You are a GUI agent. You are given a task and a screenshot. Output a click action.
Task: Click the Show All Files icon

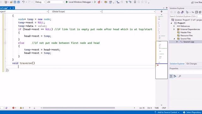coord(200,12)
